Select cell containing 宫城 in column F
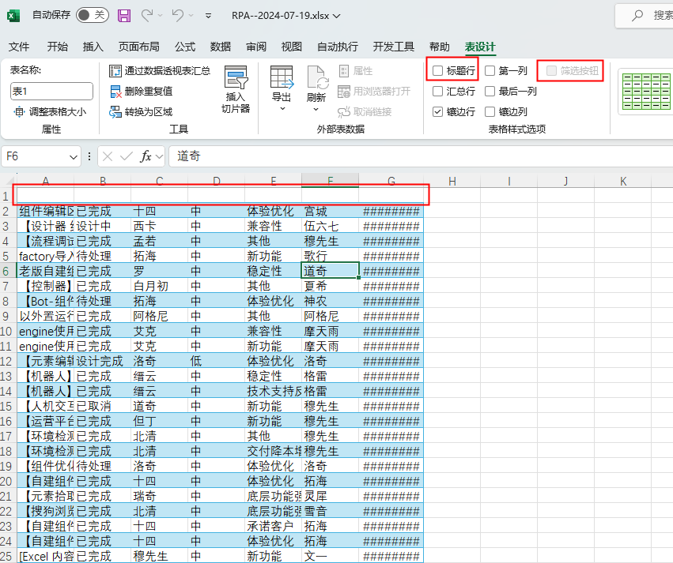The image size is (673, 563). [x=330, y=211]
